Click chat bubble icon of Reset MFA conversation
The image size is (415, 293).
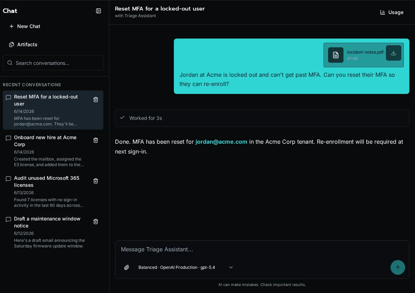point(8,97)
